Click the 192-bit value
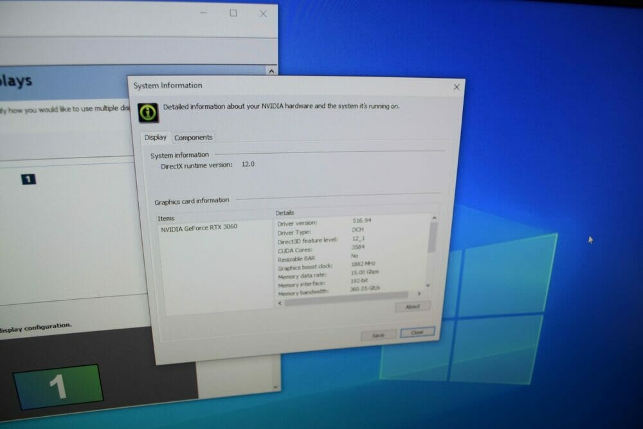 [x=359, y=281]
